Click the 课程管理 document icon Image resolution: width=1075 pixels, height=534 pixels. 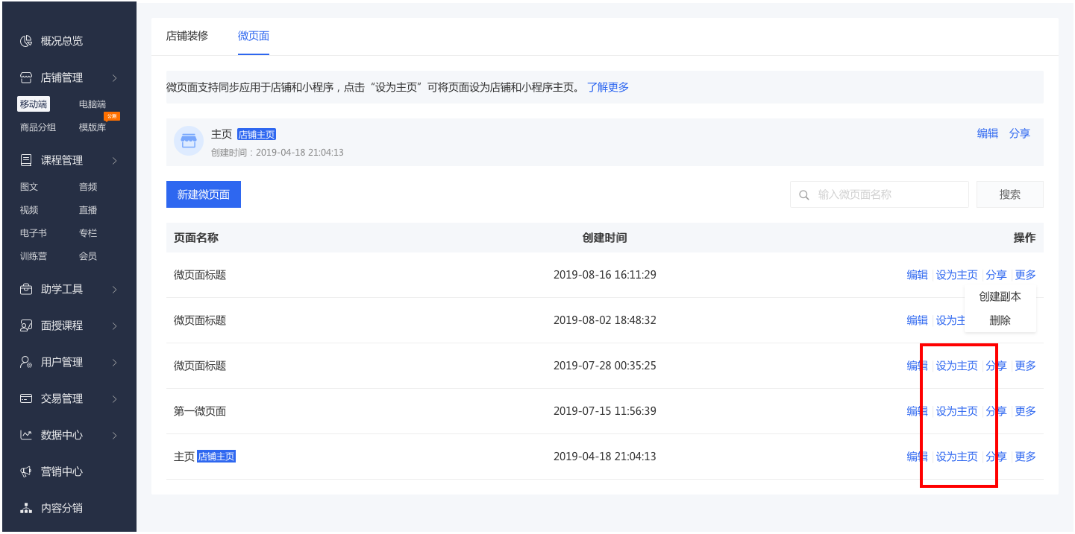pos(26,160)
